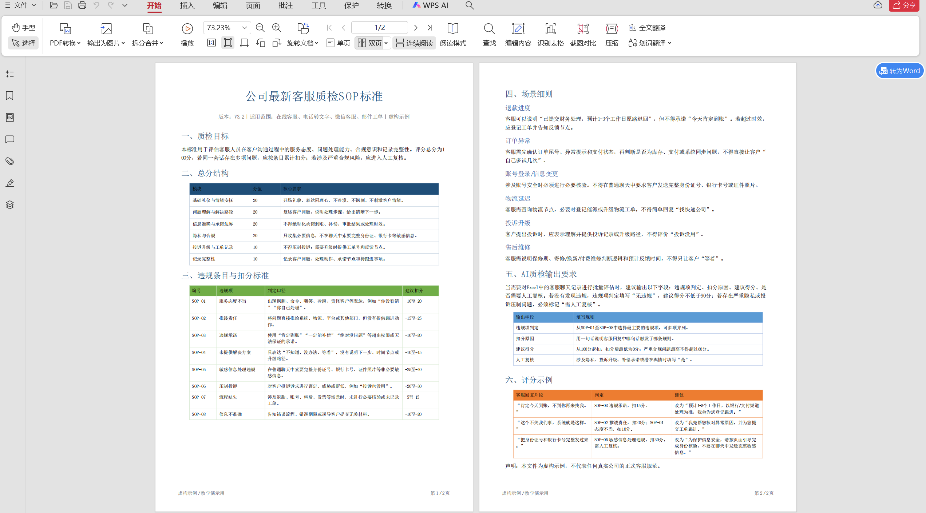Click the undo arrow icon
This screenshot has height=513, width=926.
(96, 5)
